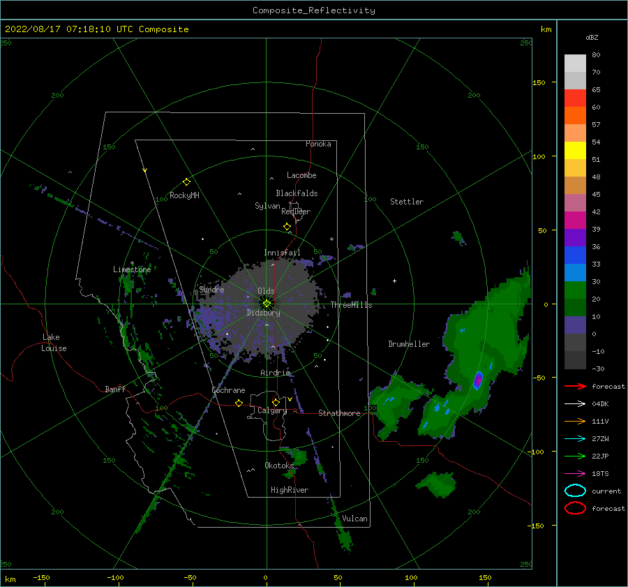
Task: Click the strongest magenta storm core near Drumheller
Action: pos(478,380)
